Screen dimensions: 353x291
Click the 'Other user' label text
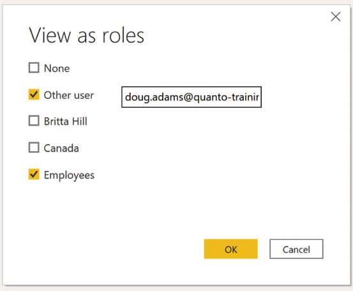69,95
